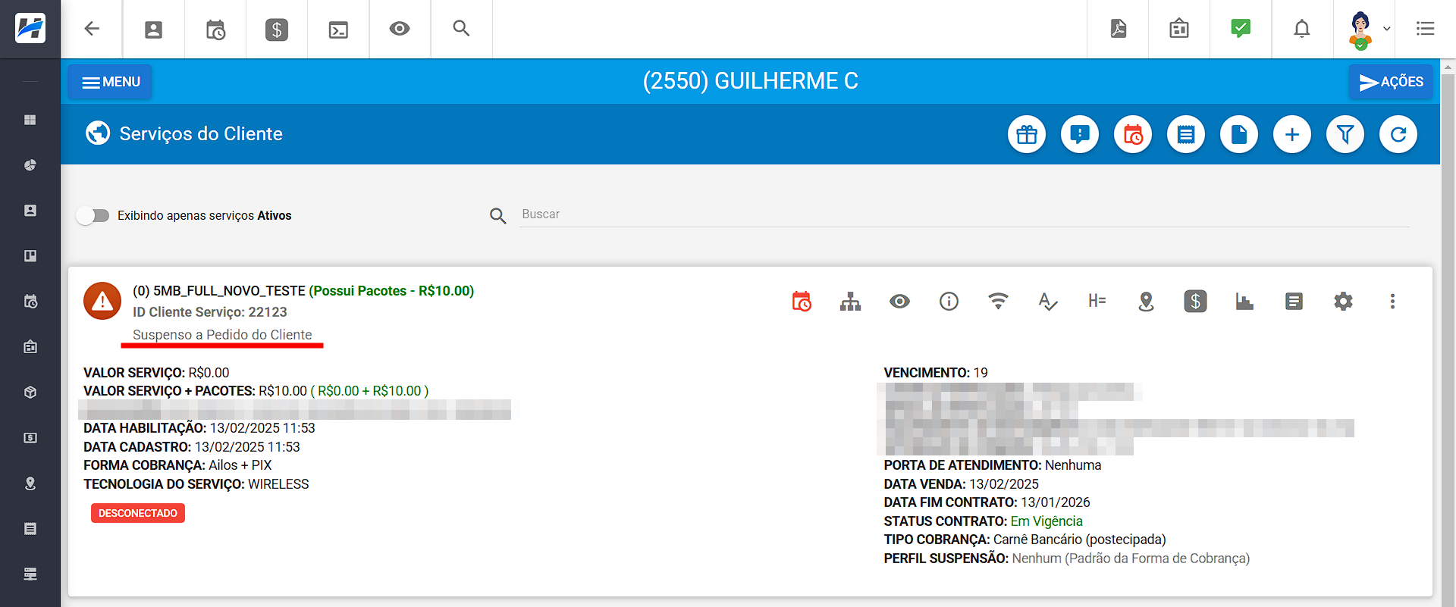Image resolution: width=1456 pixels, height=607 pixels.
Task: Open the package box icon in left sidebar
Action: point(30,393)
